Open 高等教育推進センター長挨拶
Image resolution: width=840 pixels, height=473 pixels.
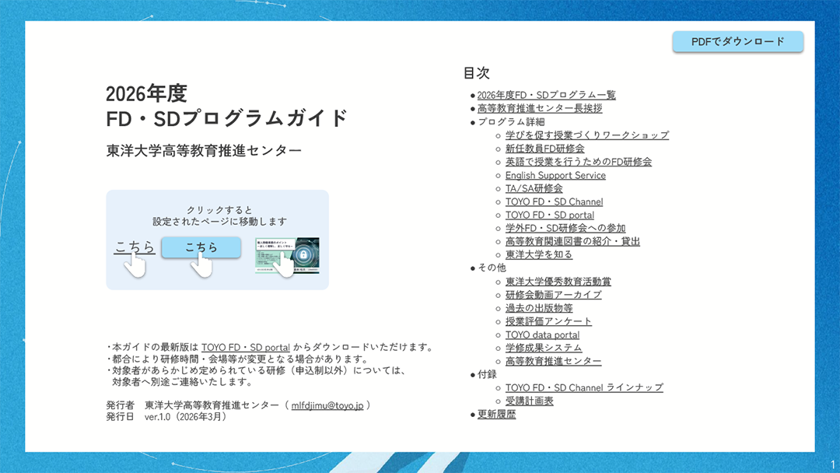538,108
